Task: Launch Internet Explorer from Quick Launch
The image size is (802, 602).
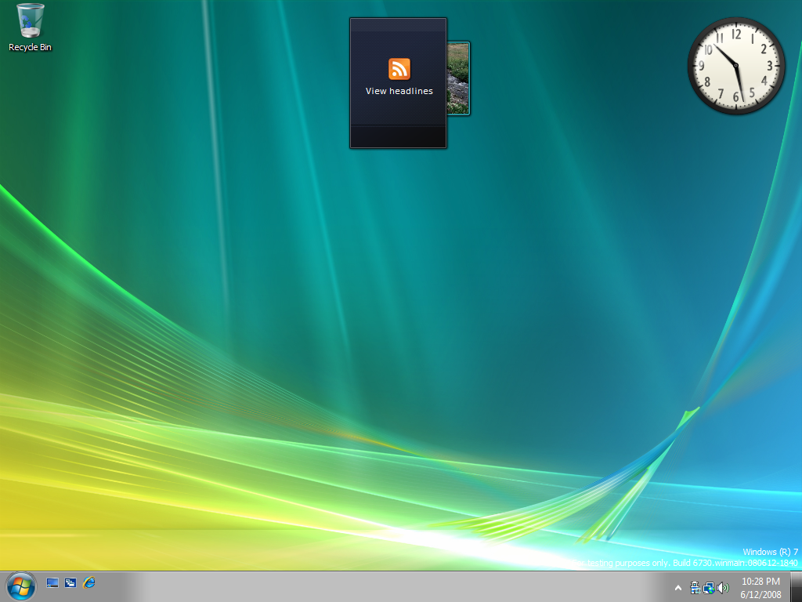Action: click(89, 582)
